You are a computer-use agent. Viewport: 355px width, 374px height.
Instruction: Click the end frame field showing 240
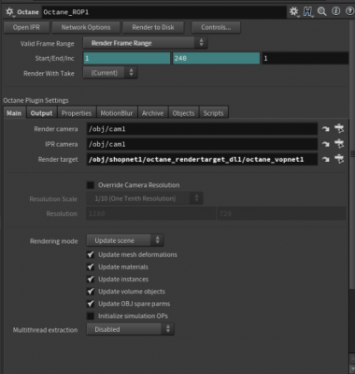[216, 58]
